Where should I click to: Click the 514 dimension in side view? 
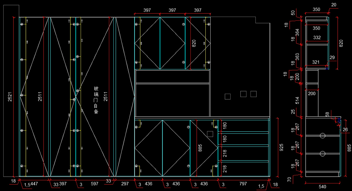point(297,100)
